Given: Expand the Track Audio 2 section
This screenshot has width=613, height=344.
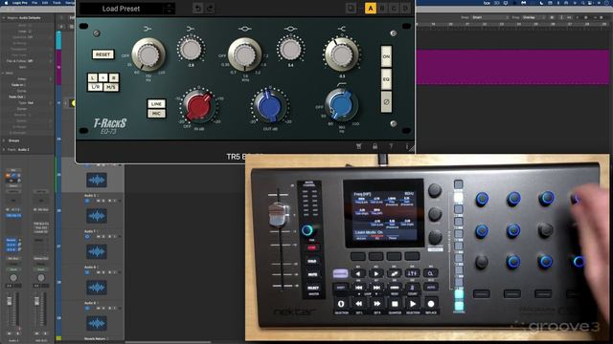Looking at the screenshot, I should tap(4, 149).
